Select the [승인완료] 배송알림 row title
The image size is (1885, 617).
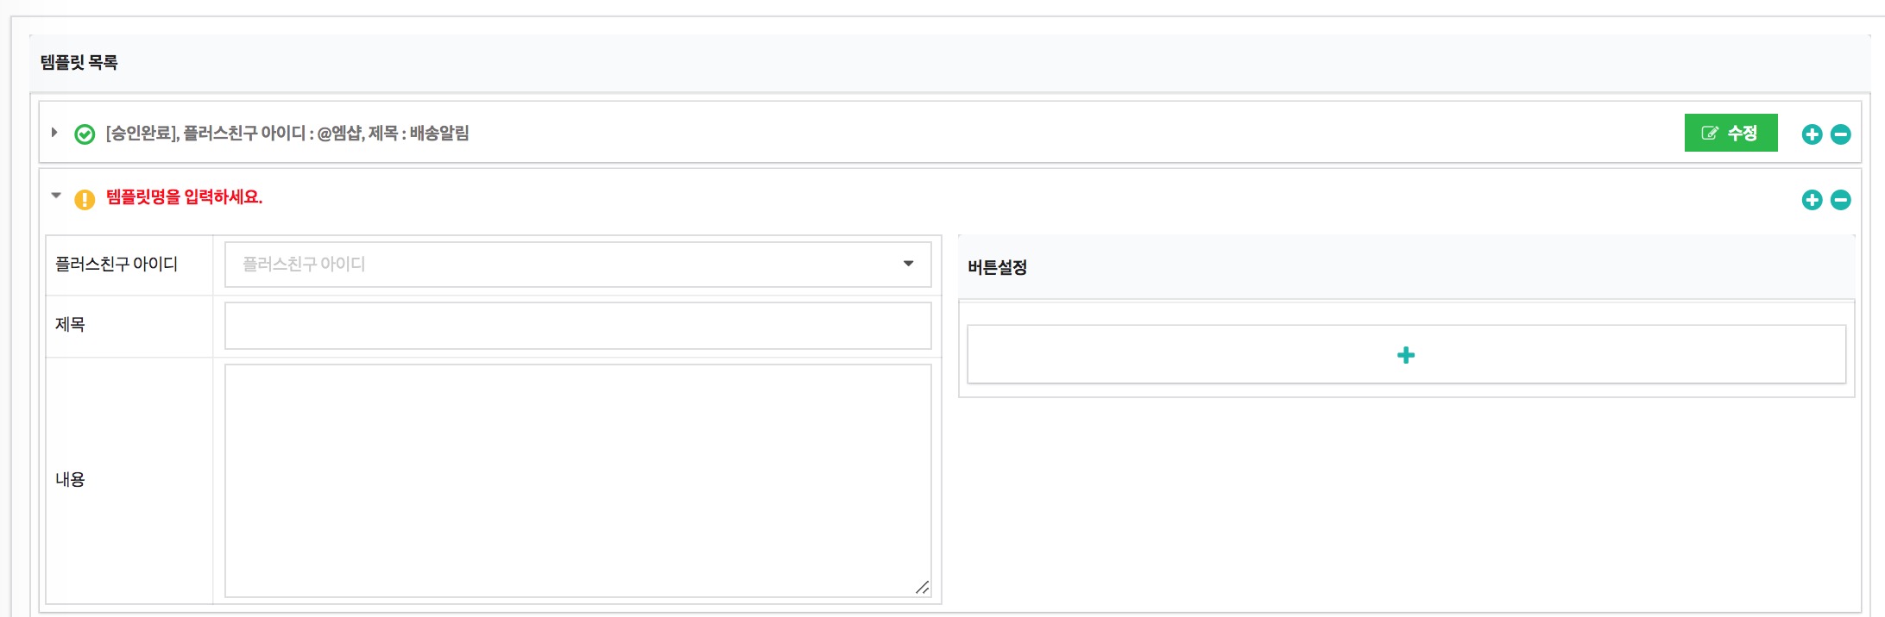[x=287, y=134]
